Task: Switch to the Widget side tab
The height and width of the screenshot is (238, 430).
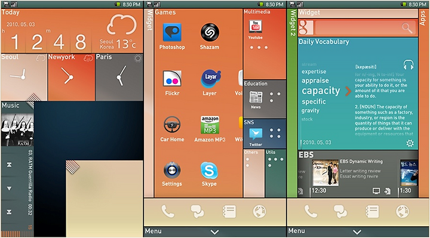Action: coord(149,103)
